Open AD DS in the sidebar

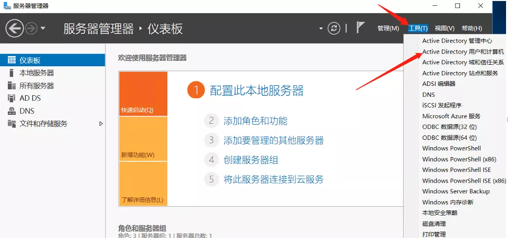click(x=30, y=98)
